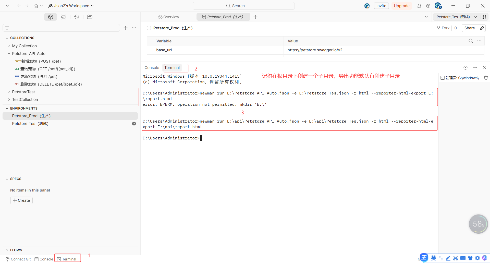Switch to Console tab in bottom panel
Screen dimensions: 490x263
pyautogui.click(x=152, y=68)
